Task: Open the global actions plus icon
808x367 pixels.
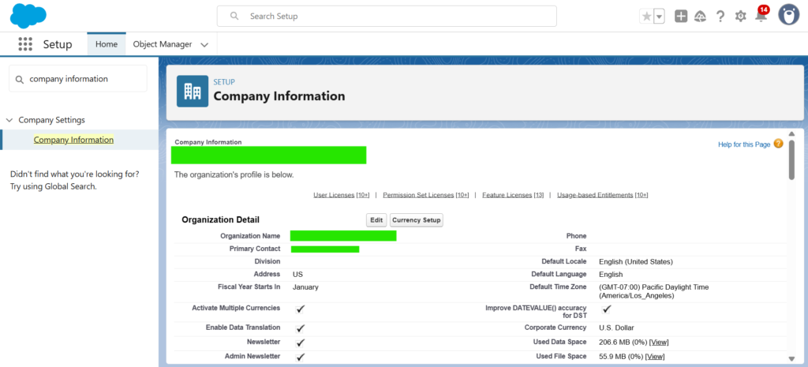Action: pos(681,17)
